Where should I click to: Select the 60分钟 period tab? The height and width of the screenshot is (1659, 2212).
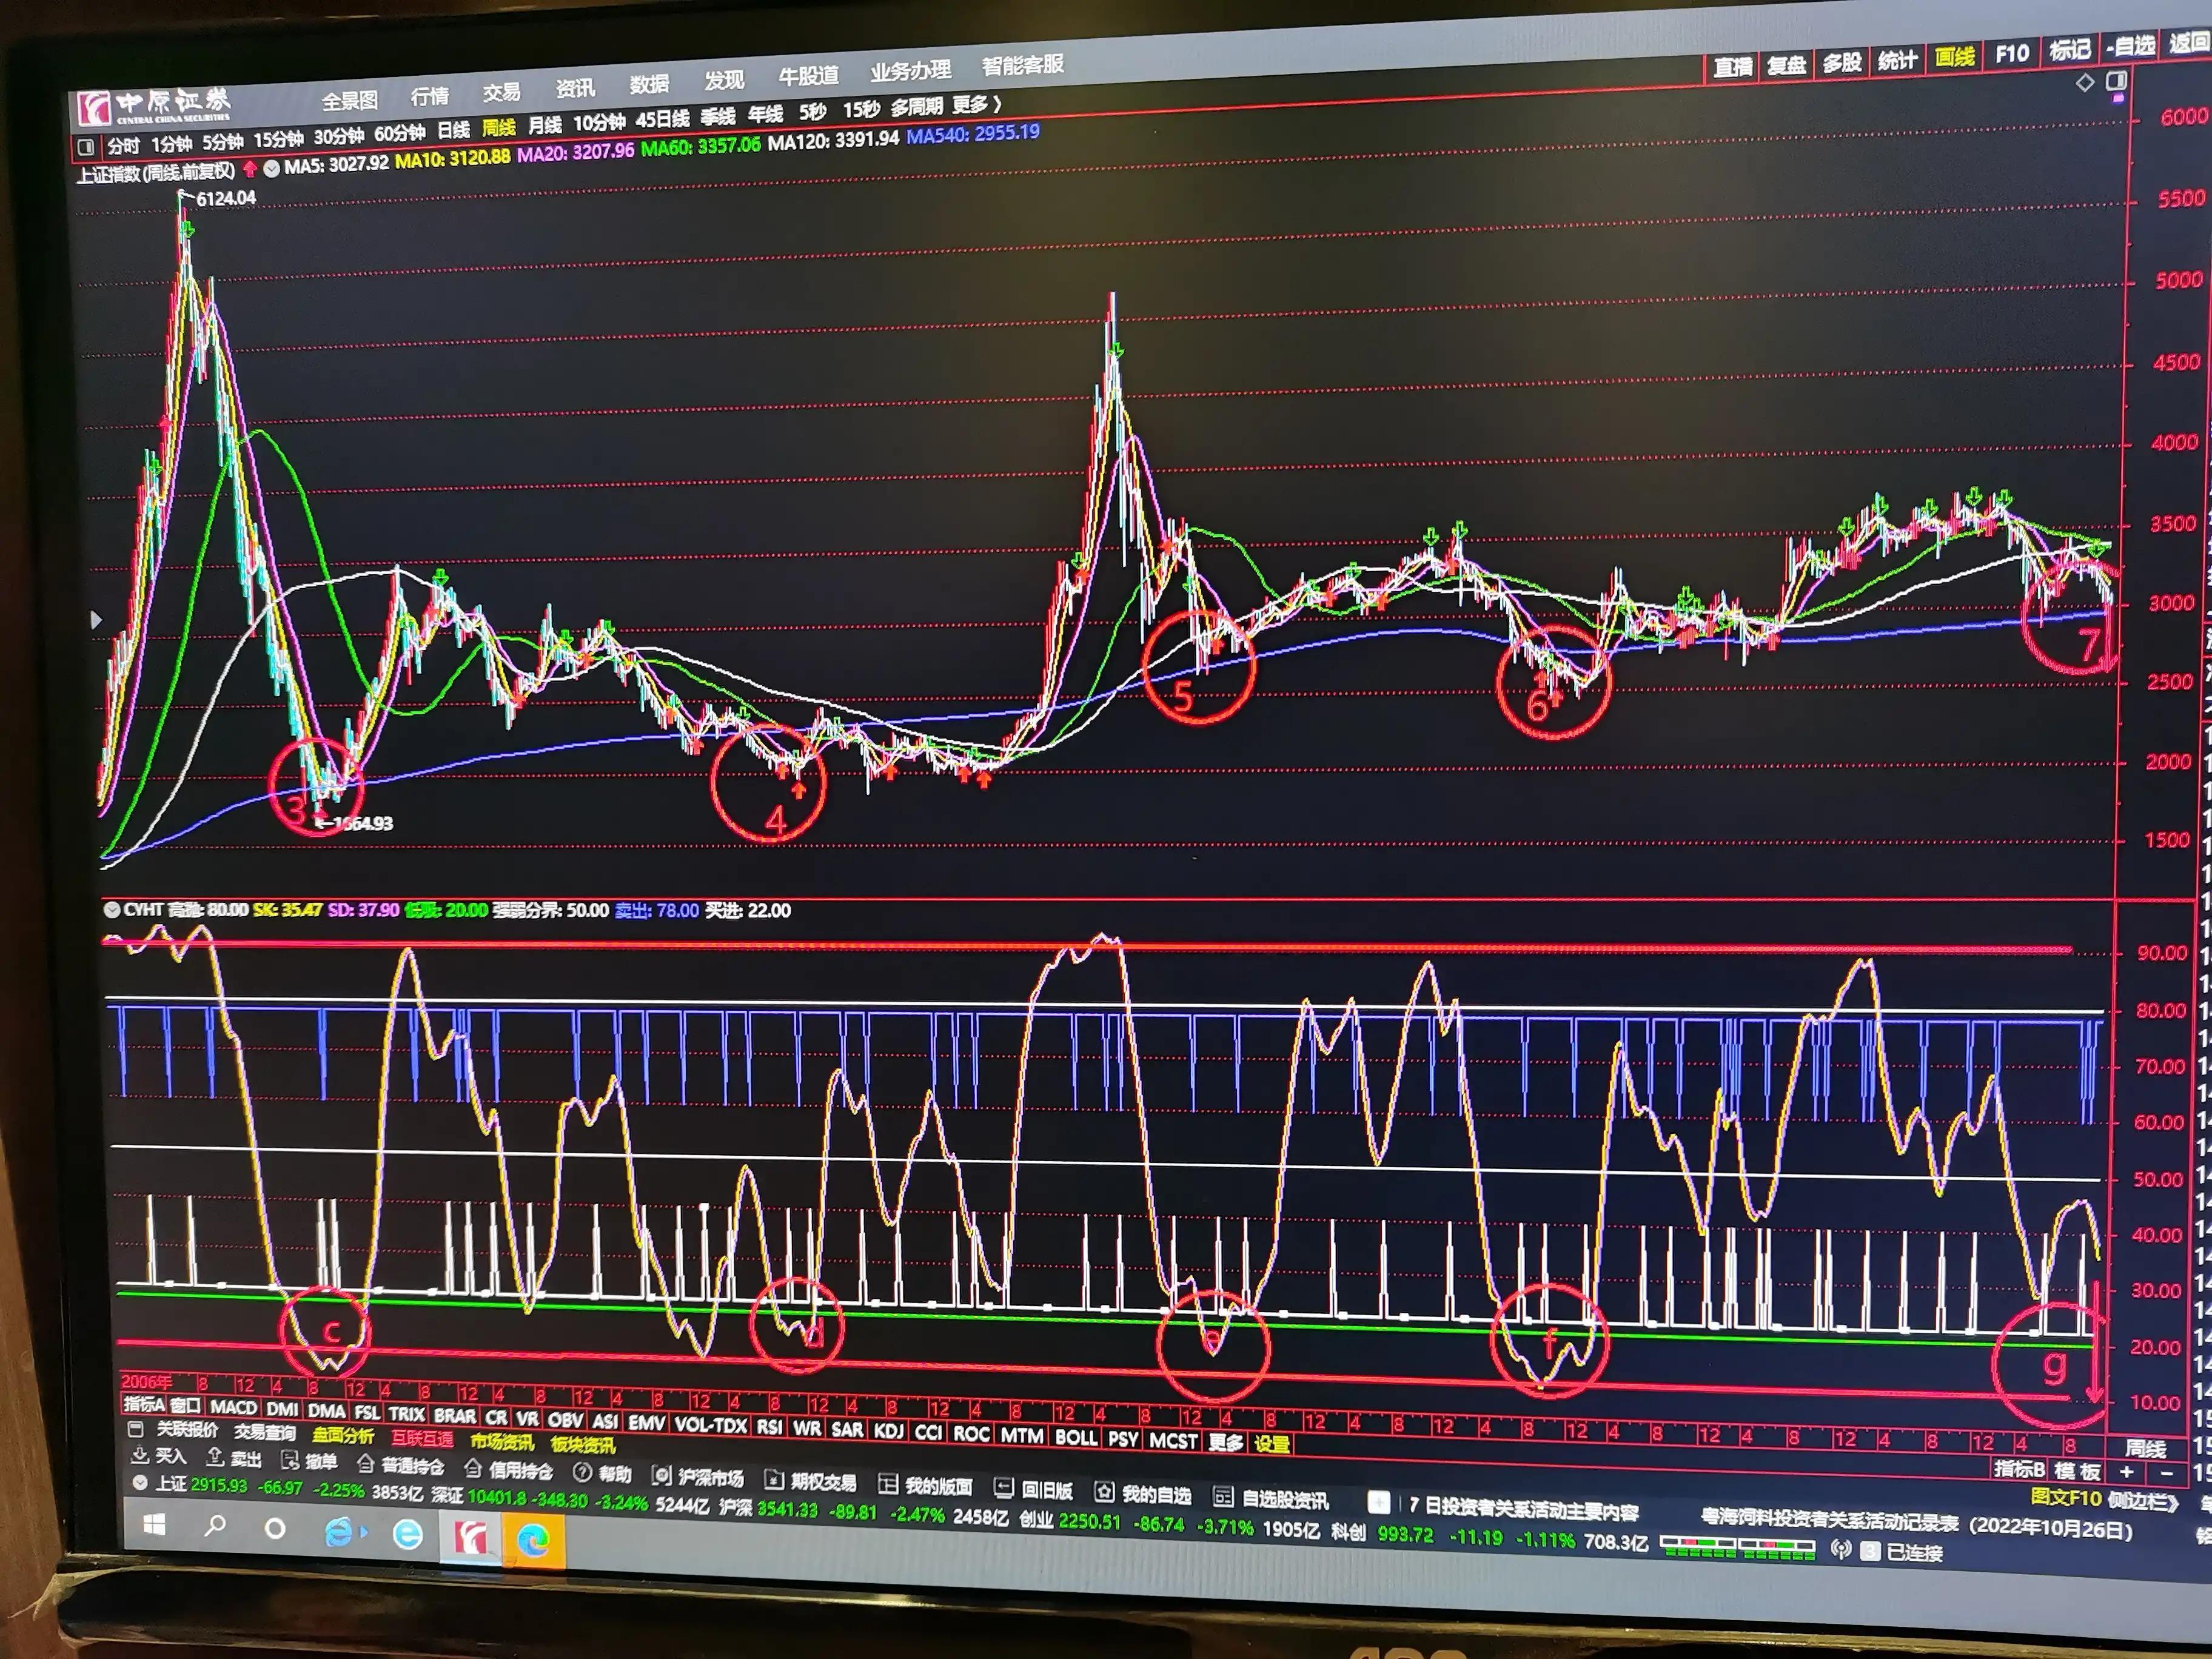point(399,133)
